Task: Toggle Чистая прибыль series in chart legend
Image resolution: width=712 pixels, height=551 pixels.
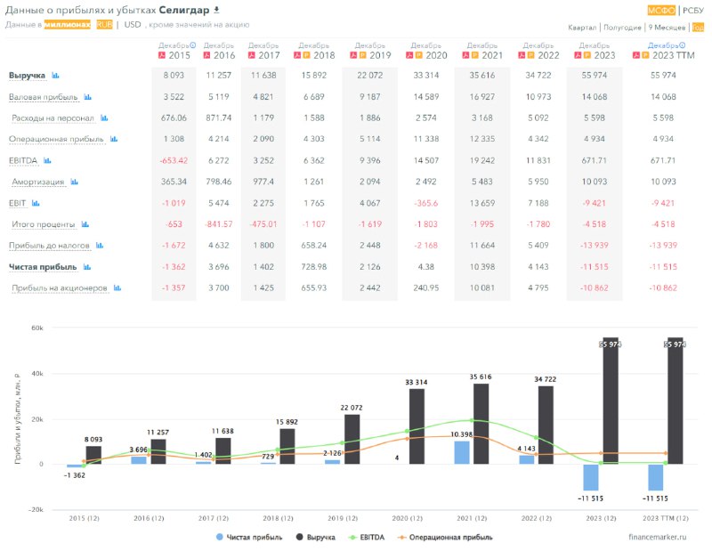Action: [x=250, y=538]
